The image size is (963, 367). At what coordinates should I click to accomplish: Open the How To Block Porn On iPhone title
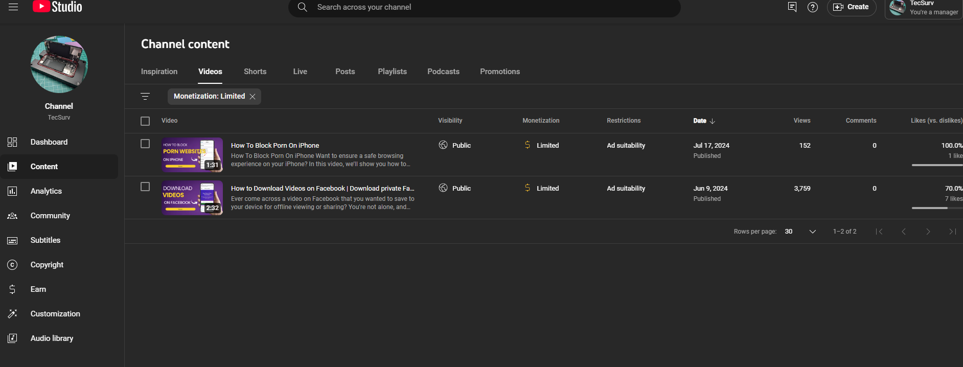(x=275, y=146)
